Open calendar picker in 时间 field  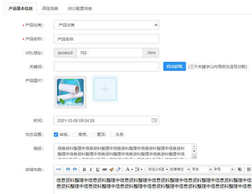(x=154, y=120)
